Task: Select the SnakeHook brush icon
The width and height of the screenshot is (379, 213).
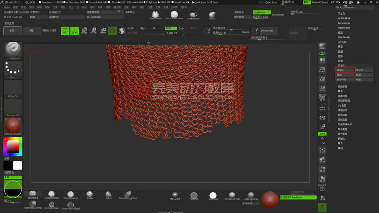Action: pyautogui.click(x=193, y=15)
